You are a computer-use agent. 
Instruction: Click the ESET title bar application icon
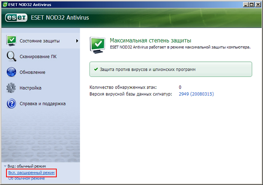point(5,4)
